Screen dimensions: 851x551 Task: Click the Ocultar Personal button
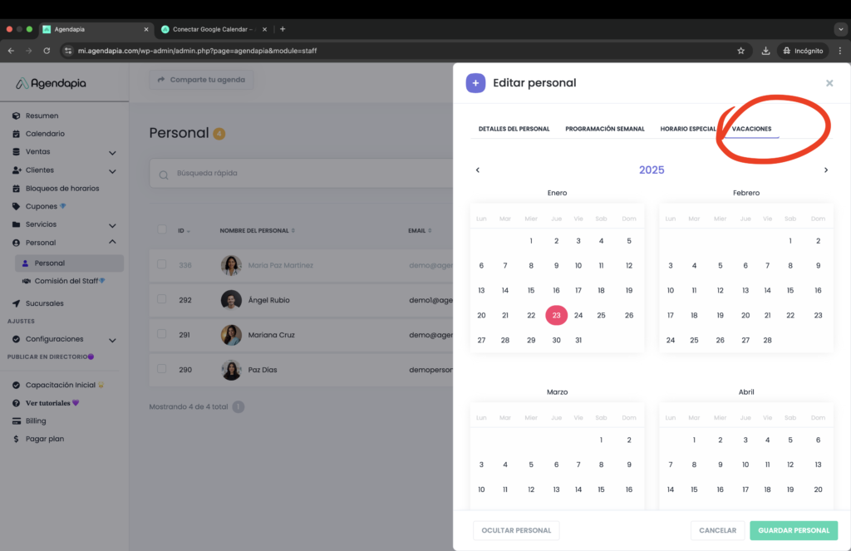click(x=516, y=530)
